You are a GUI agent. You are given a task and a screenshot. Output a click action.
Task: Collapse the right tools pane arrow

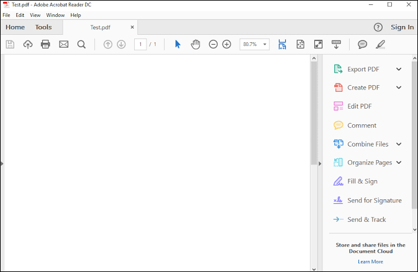(320, 164)
